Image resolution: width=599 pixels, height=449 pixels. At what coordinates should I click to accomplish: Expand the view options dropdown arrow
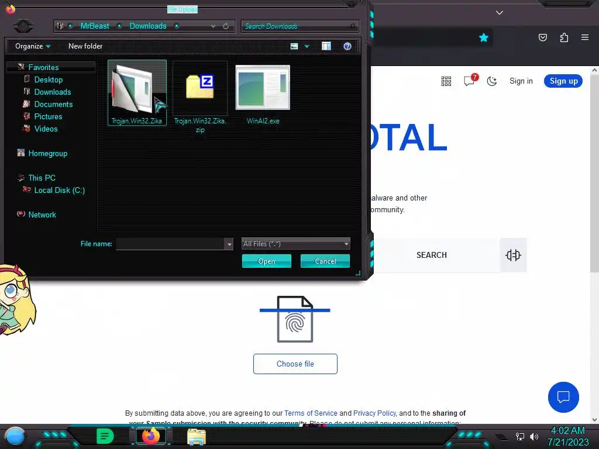click(307, 46)
